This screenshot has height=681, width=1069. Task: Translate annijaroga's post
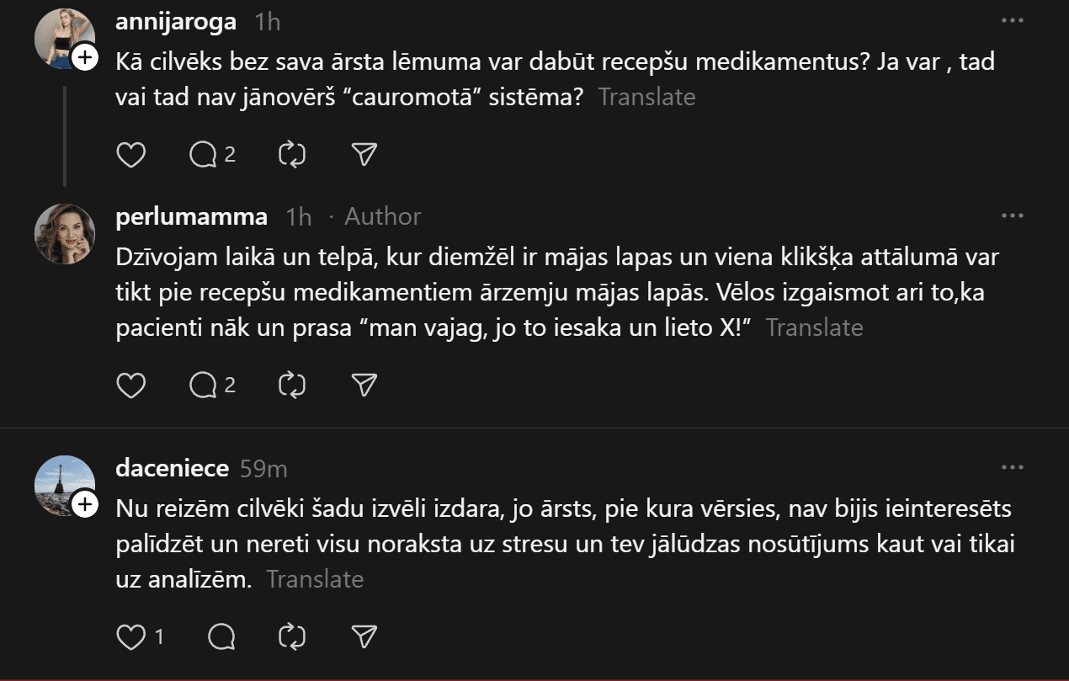point(646,97)
